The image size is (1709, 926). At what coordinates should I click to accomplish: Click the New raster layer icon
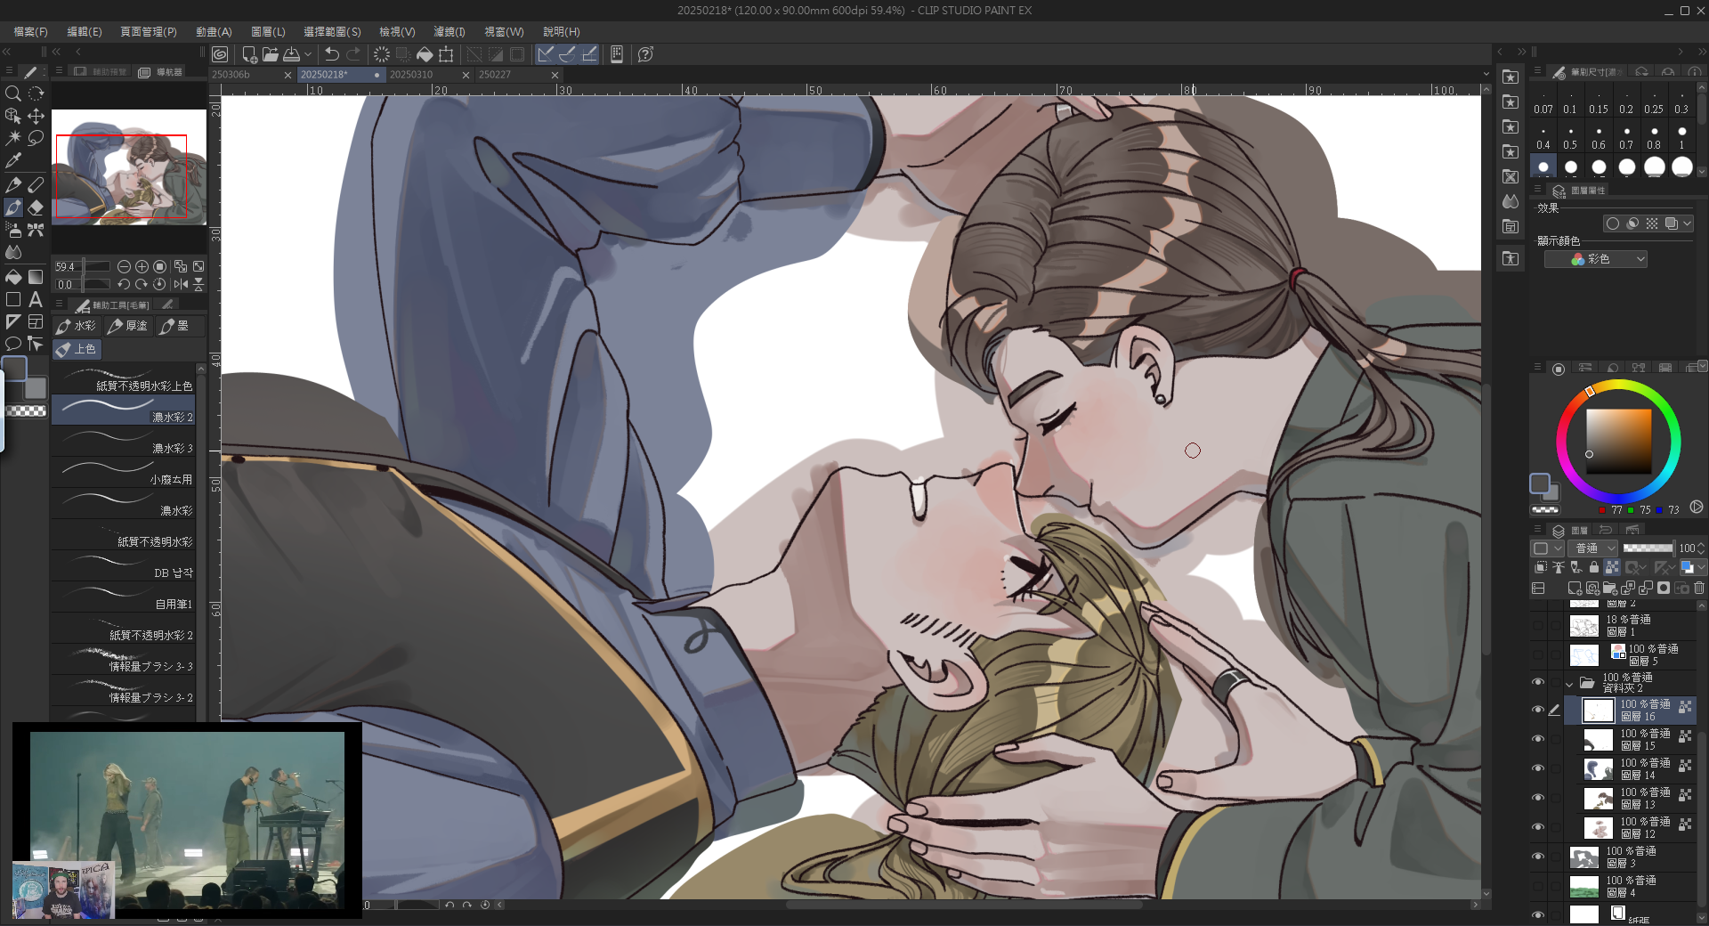pyautogui.click(x=1575, y=589)
